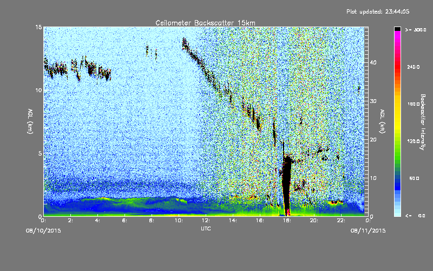Viewport: 433px width, 271px height.
Task: Select the "Backscatter Intensity" colorbar label
Action: (423, 122)
